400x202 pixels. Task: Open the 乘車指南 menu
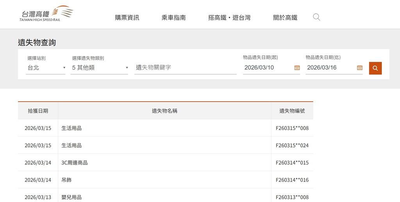click(173, 18)
